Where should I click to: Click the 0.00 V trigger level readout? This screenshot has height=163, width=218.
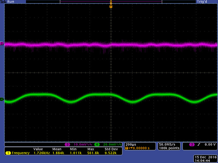[x=210, y=145]
